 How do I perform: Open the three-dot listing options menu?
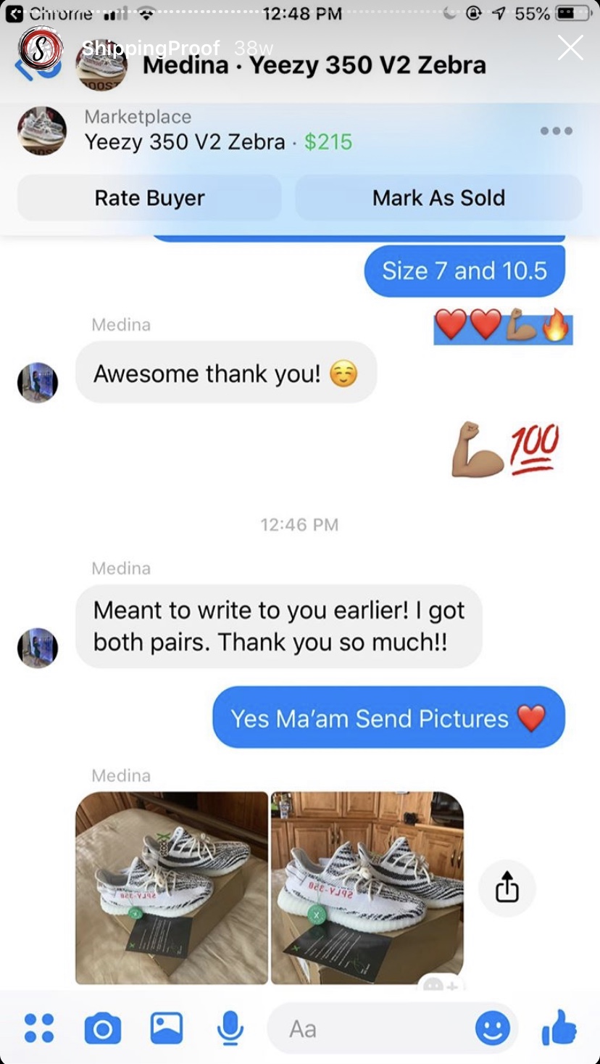tap(557, 131)
